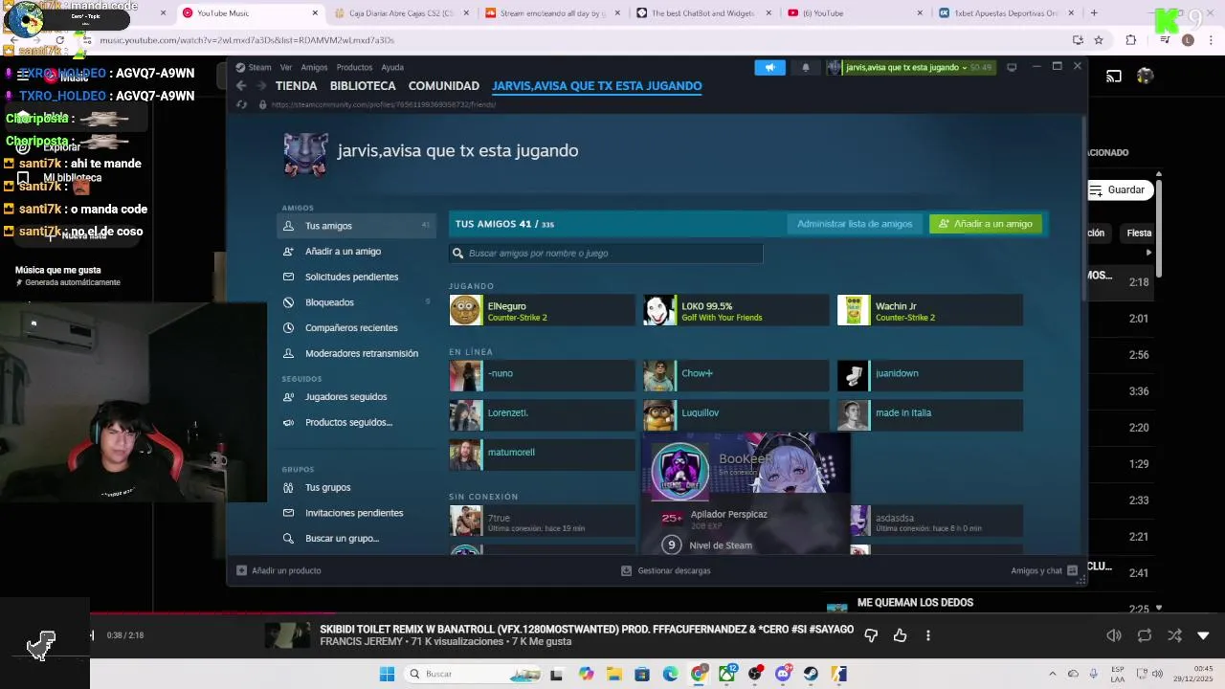
Task: Open friend Lorenzeti. card
Action: [542, 415]
